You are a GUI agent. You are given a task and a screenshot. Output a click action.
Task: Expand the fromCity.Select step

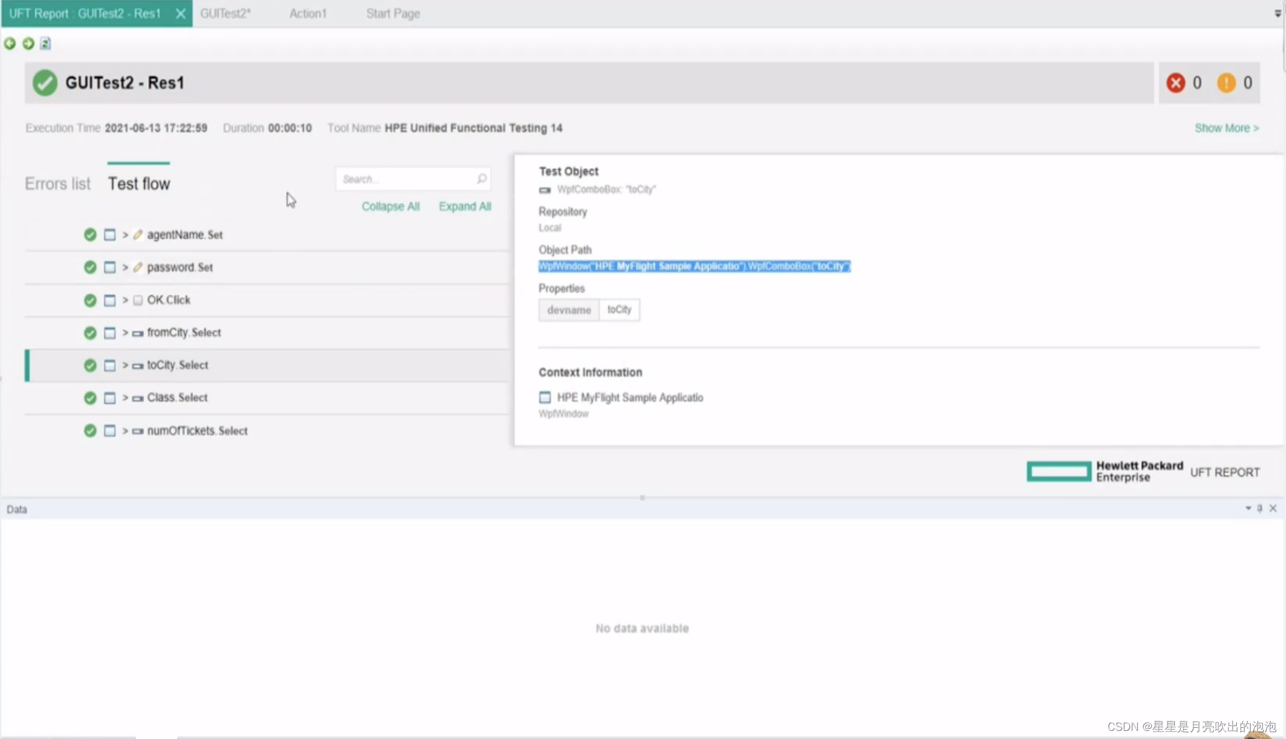tap(125, 333)
